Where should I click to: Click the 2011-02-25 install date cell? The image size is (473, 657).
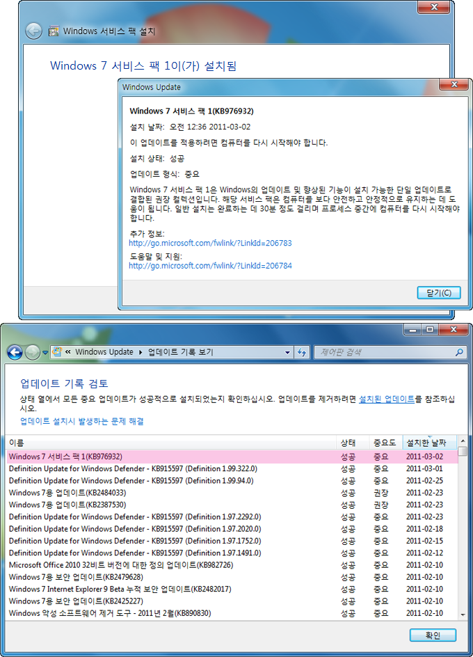pos(424,481)
